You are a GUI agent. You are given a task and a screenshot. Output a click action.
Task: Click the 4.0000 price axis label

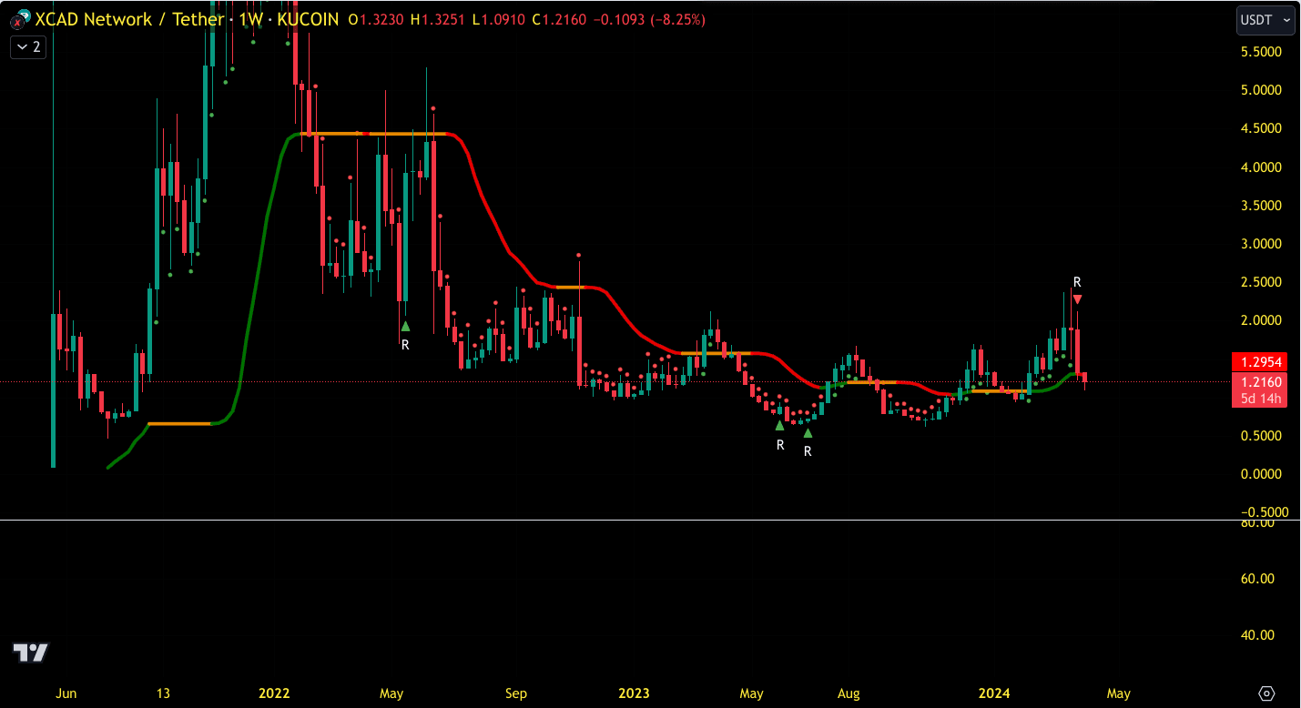[1260, 167]
